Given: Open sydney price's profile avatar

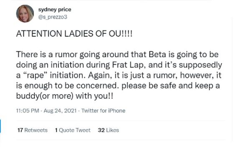Looking at the screenshot, I should point(25,13).
